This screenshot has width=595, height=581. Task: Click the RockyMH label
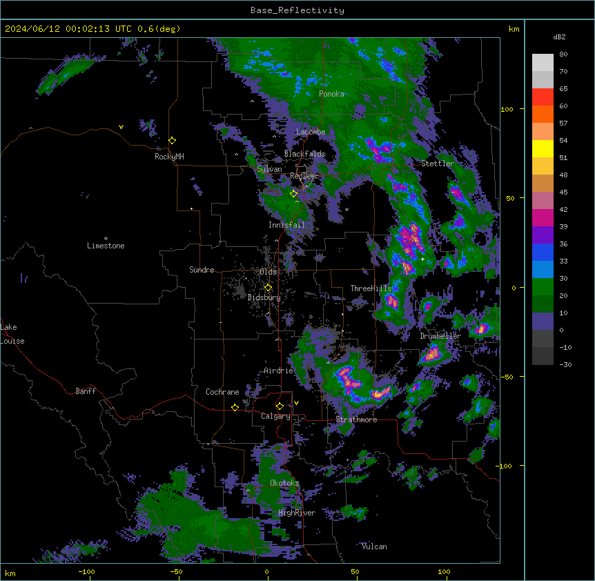coord(169,157)
